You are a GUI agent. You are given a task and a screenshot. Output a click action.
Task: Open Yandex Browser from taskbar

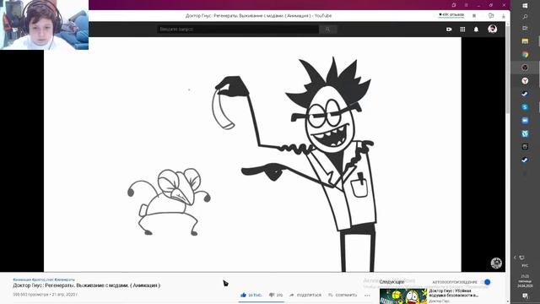tap(525, 81)
